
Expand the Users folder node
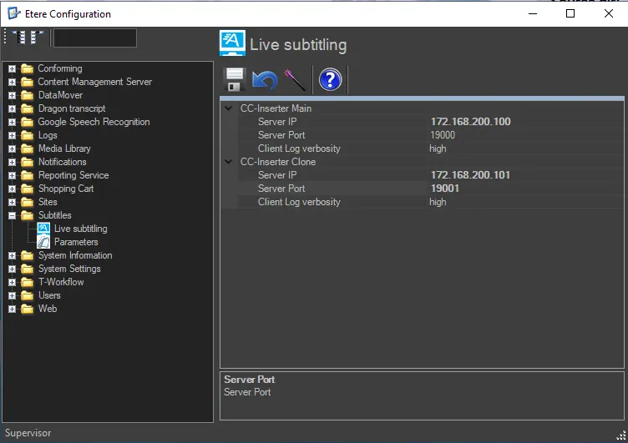click(12, 295)
